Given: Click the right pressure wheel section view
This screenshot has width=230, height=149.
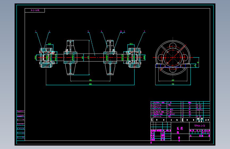Looking at the screenshot, I should pyautogui.click(x=110, y=57).
